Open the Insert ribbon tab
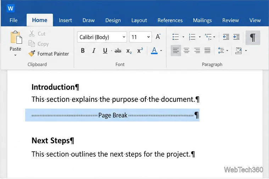269x179 pixels. click(65, 20)
